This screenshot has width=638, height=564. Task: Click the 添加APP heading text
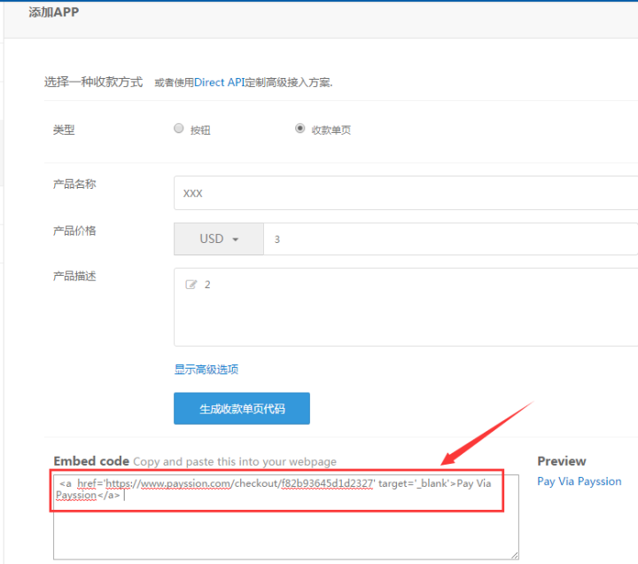(54, 12)
